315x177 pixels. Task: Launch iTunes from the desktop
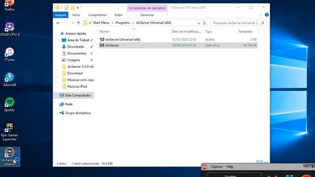pos(9,55)
